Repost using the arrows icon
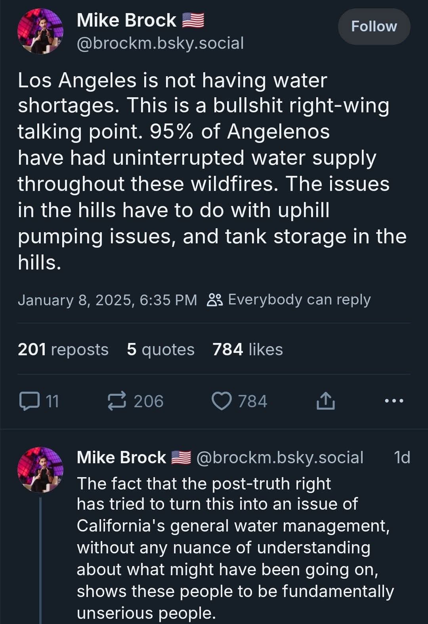Screen dimensions: 428x624 pos(117,401)
